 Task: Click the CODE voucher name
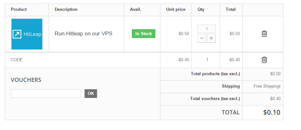pyautogui.click(x=17, y=60)
